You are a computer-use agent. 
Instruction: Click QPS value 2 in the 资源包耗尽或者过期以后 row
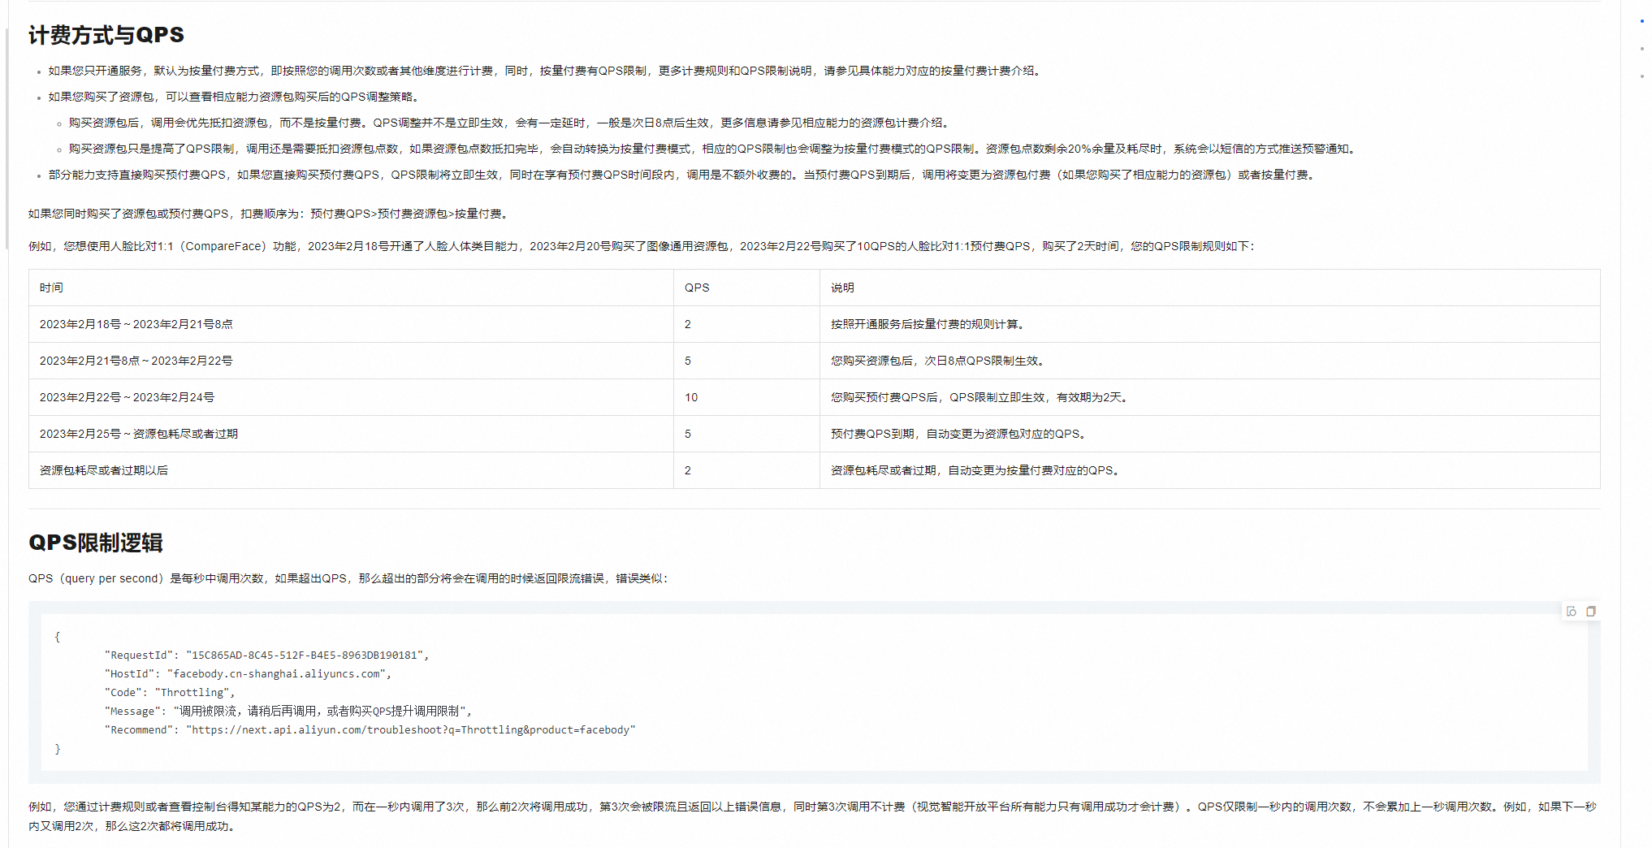point(688,470)
